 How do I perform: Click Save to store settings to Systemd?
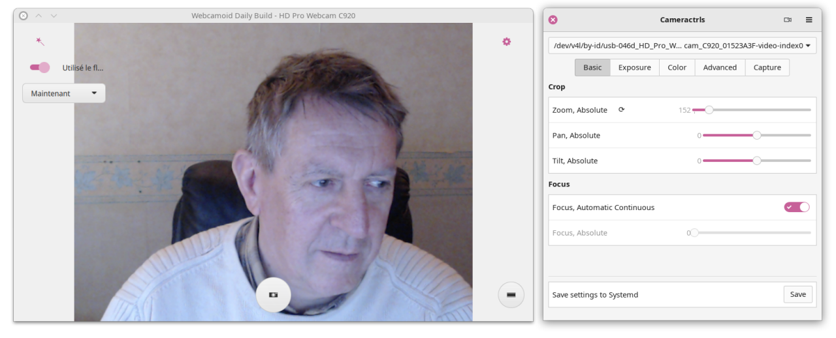(797, 294)
